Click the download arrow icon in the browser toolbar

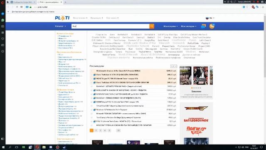pyautogui.click(x=263, y=7)
